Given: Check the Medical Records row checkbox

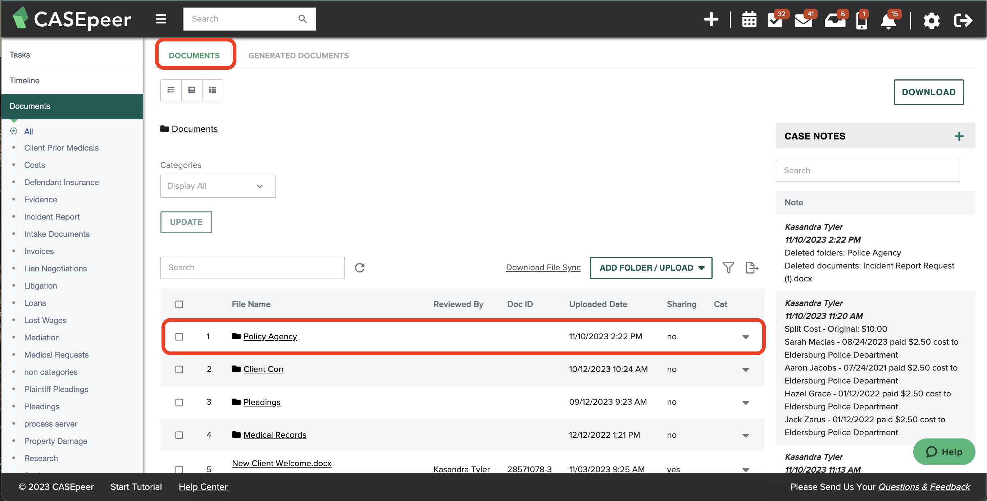Looking at the screenshot, I should click(x=179, y=435).
